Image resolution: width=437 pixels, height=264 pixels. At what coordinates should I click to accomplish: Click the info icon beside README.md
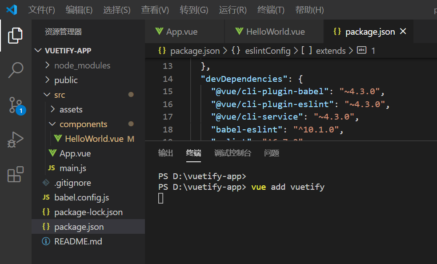click(46, 241)
